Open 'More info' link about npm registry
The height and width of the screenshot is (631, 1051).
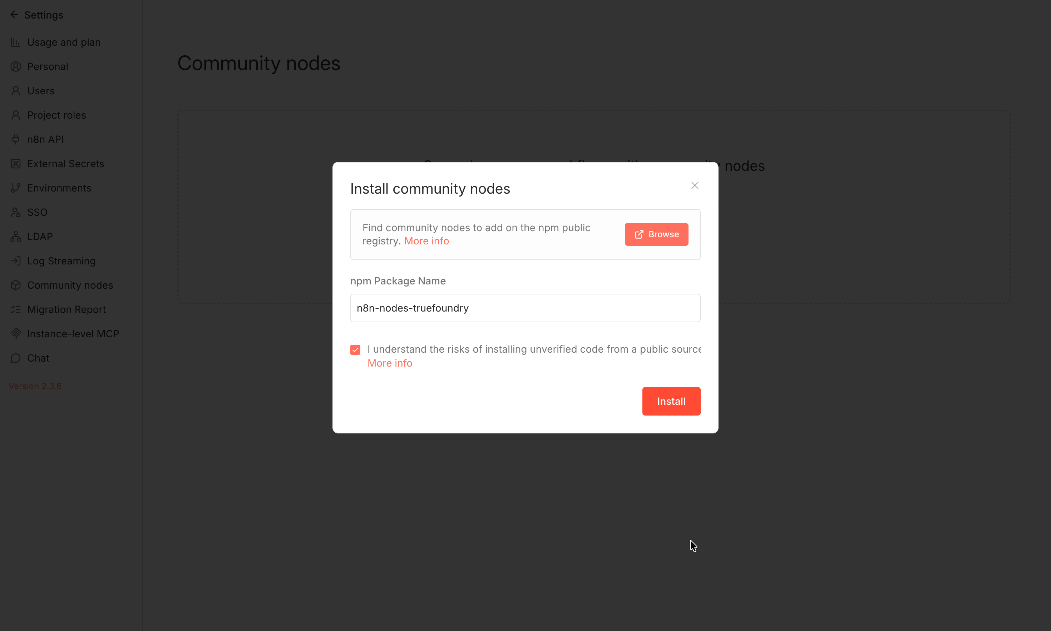(x=426, y=241)
